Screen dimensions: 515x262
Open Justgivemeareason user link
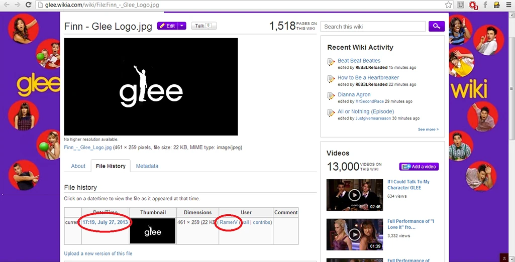click(373, 119)
